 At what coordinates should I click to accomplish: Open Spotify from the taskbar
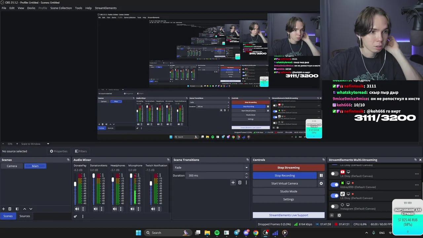point(217,233)
